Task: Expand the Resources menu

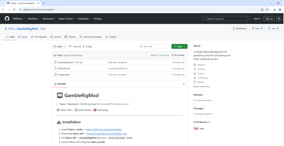Action: (49, 18)
